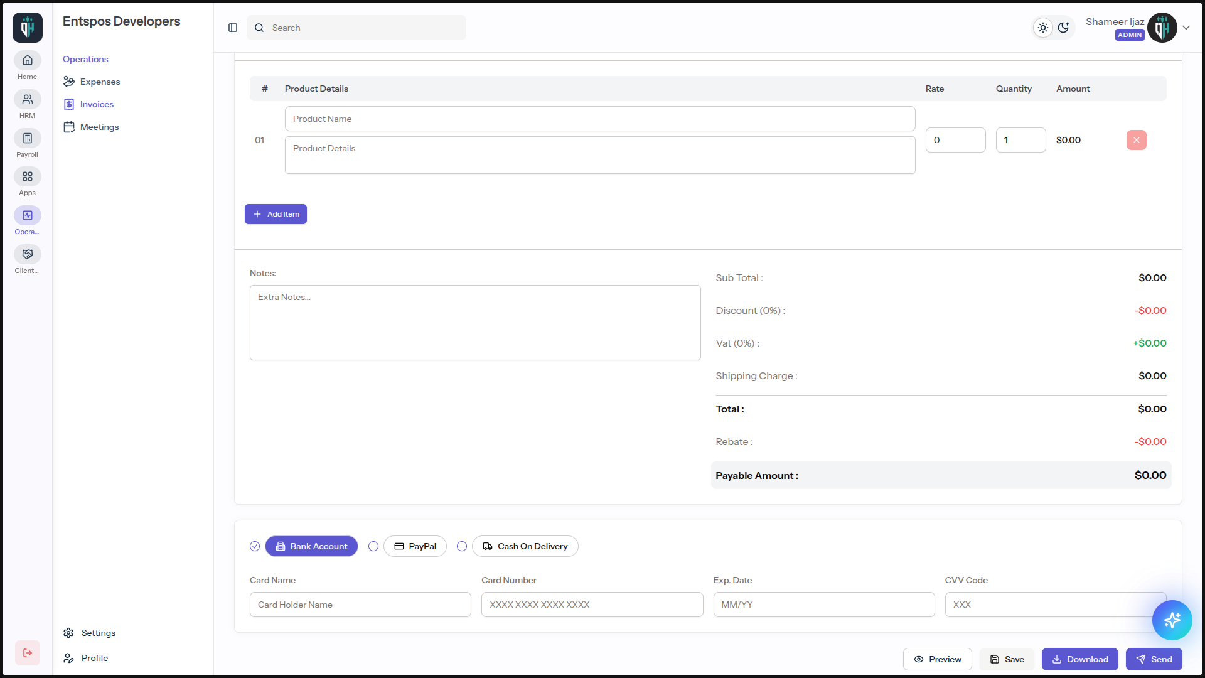Click the top Search input field
The width and height of the screenshot is (1205, 678).
(x=356, y=28)
